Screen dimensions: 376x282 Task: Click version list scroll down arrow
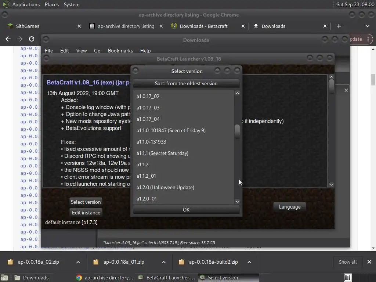pos(237,202)
